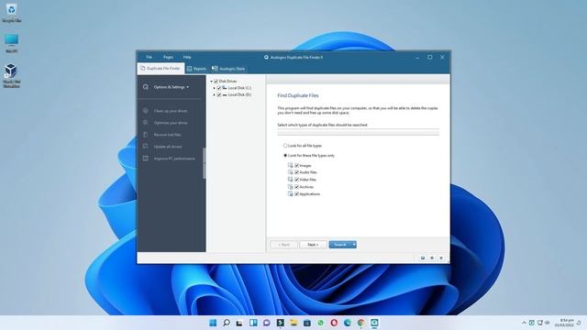Open Recover lost files link
587x330 pixels.
[167, 135]
